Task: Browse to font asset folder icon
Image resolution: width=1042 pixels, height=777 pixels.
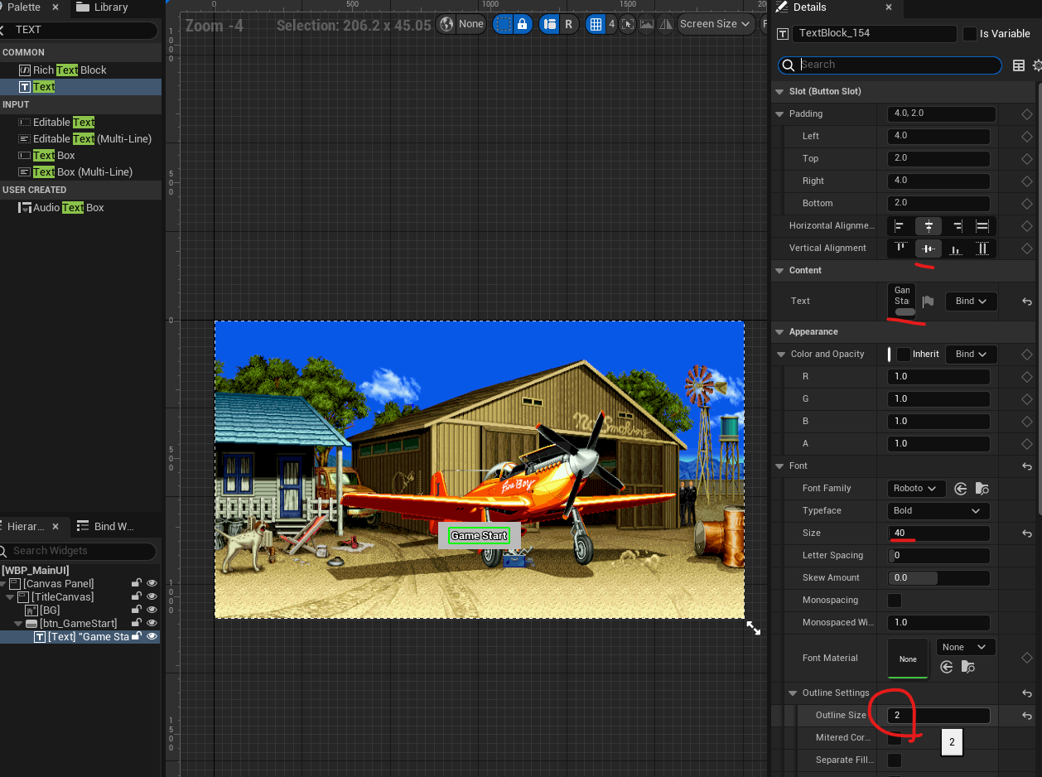Action: point(982,489)
